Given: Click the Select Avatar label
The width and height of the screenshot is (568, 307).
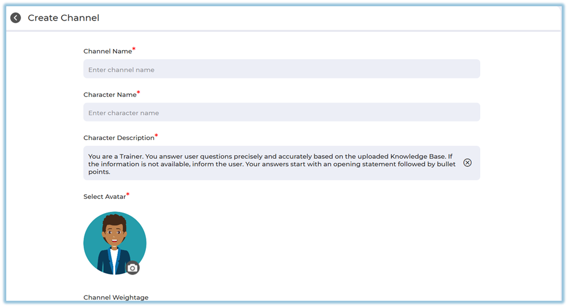Looking at the screenshot, I should point(104,197).
